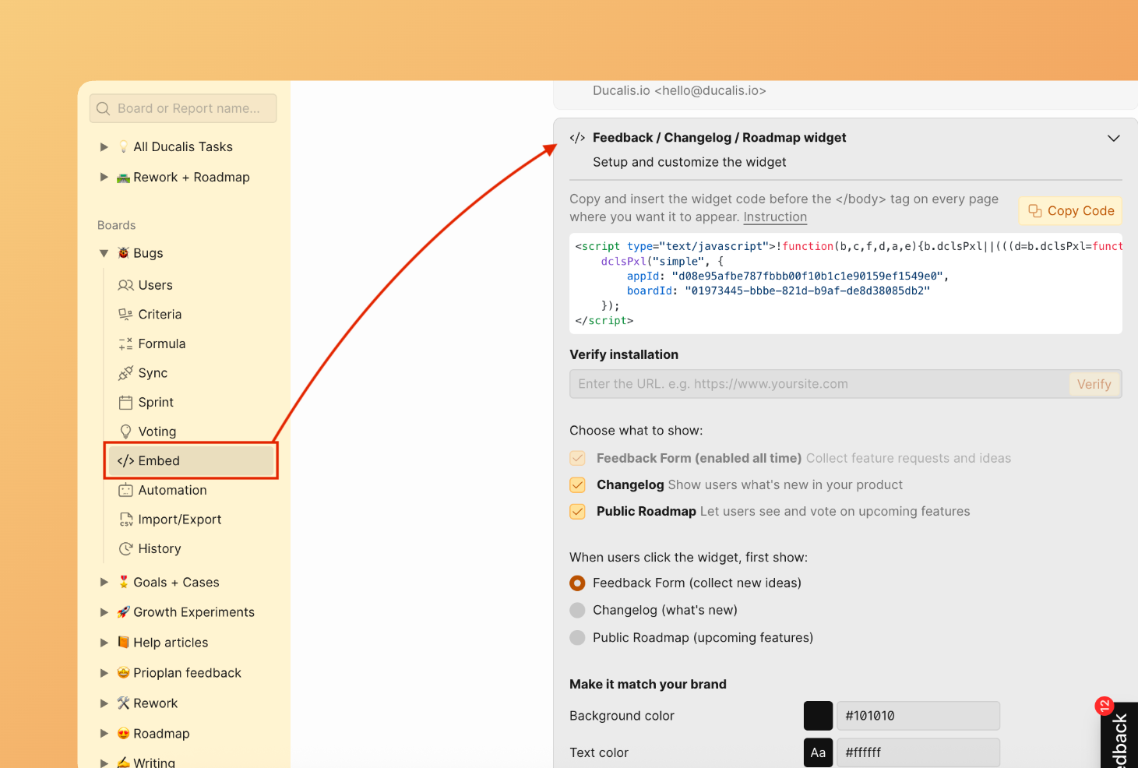1138x768 pixels.
Task: Click the black background color swatch
Action: (x=818, y=716)
